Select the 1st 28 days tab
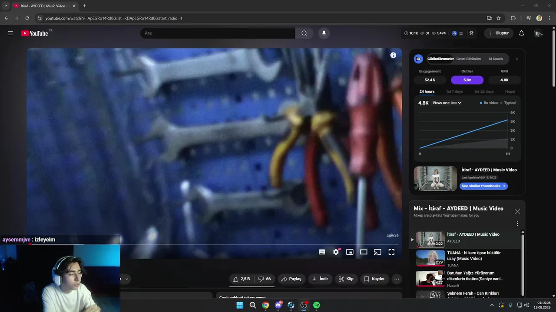The width and height of the screenshot is (556, 312). tap(484, 92)
